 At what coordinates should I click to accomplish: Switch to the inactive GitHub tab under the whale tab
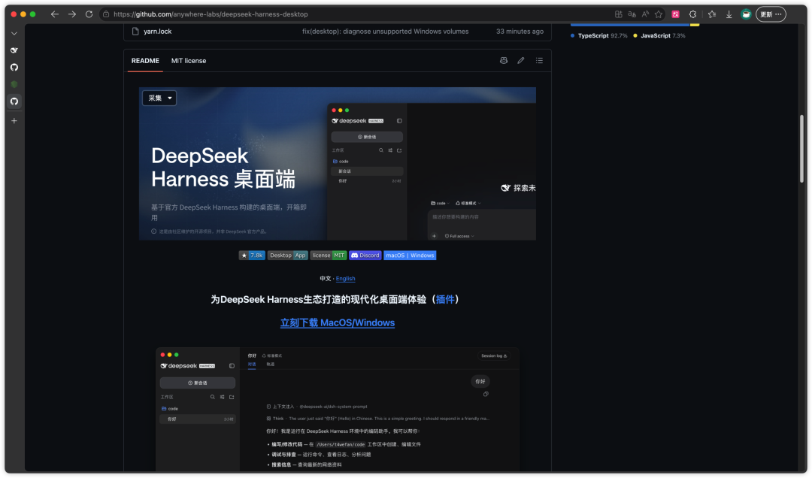tap(14, 68)
